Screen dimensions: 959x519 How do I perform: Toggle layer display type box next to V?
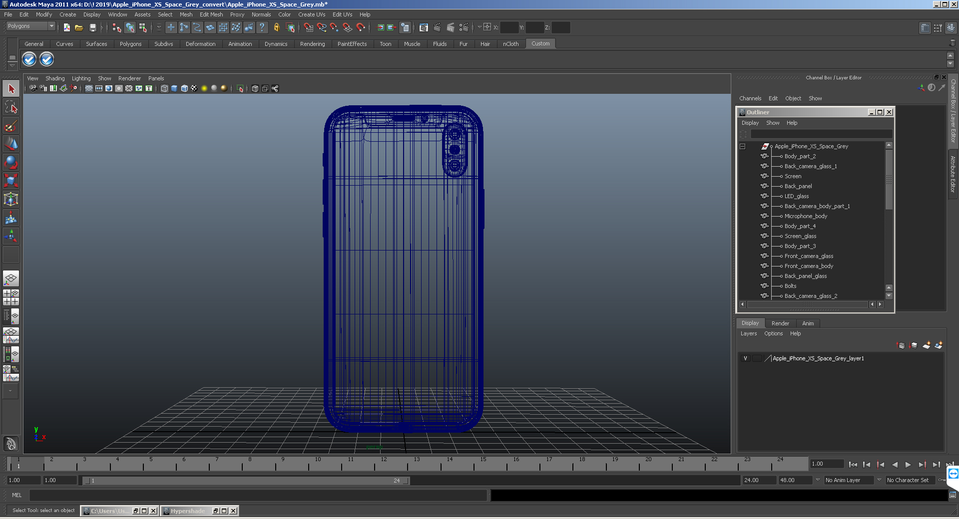pos(757,358)
